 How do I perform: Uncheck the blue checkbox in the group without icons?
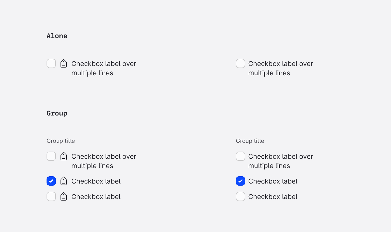pos(240,181)
